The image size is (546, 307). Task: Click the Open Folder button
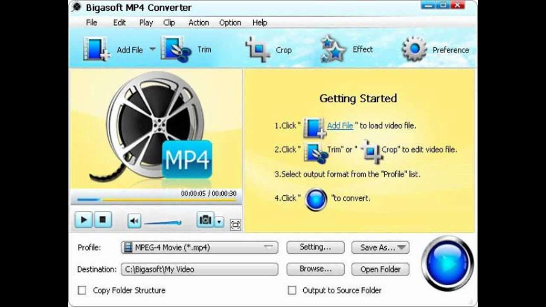(380, 269)
